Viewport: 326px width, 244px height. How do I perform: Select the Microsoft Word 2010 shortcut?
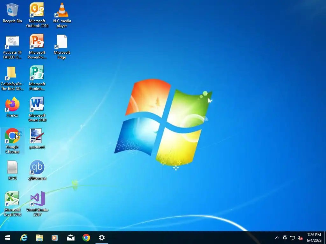[x=37, y=110]
